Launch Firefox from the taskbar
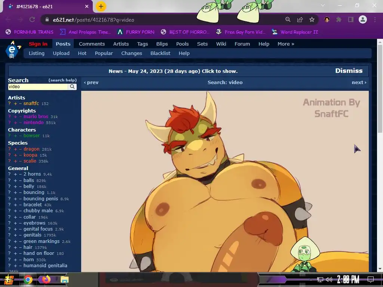Viewport: 383px width, 287px height. [46, 279]
